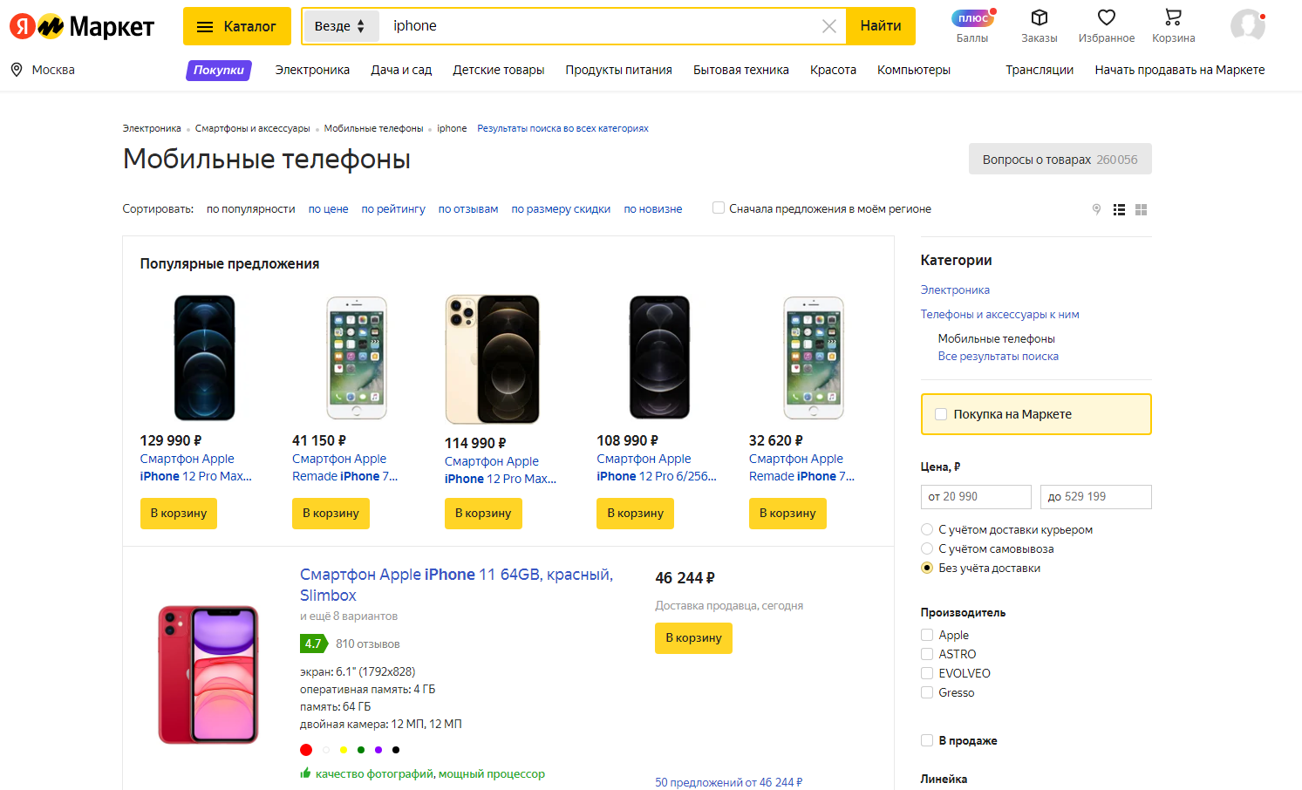Expand the Везде search scope dropdown
The image size is (1302, 790).
pyautogui.click(x=340, y=26)
